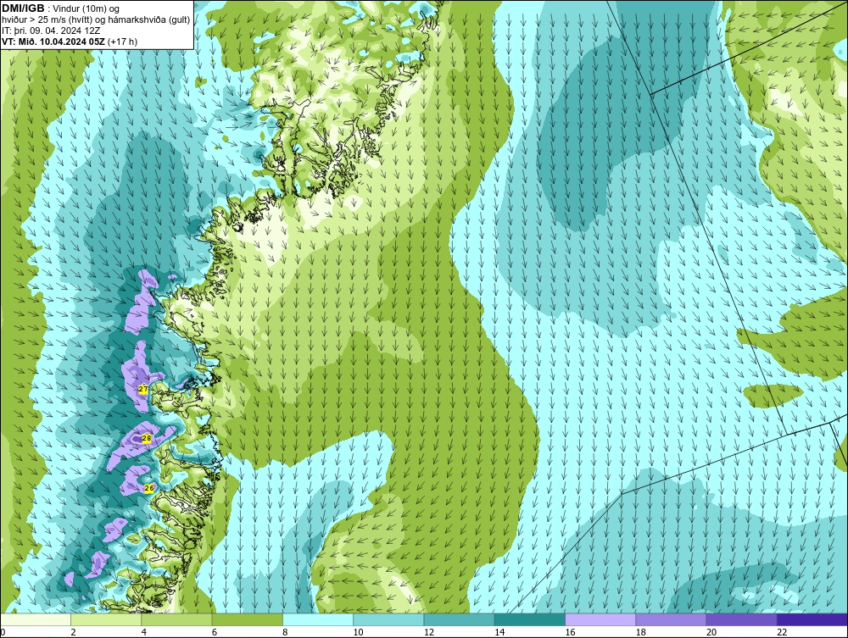Click the legend value label '16'
Screen dimensions: 848x638
point(570,633)
